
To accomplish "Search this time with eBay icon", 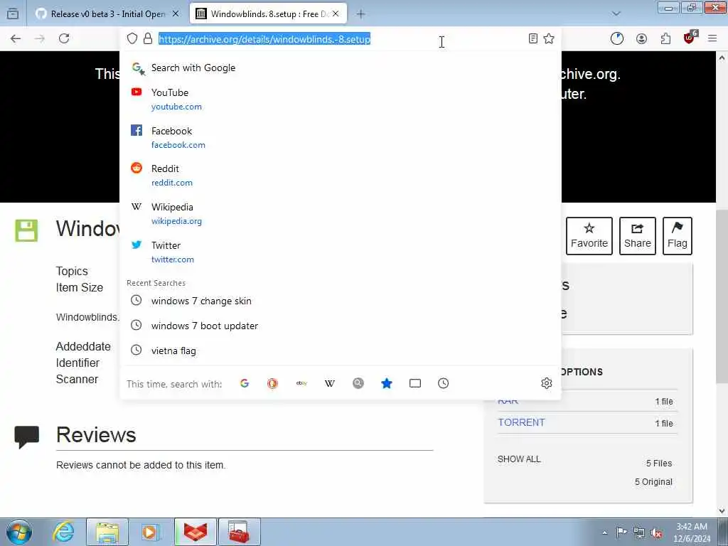I will (301, 383).
